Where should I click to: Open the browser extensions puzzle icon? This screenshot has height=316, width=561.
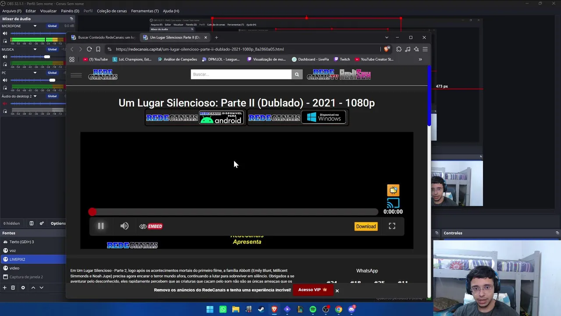399,49
